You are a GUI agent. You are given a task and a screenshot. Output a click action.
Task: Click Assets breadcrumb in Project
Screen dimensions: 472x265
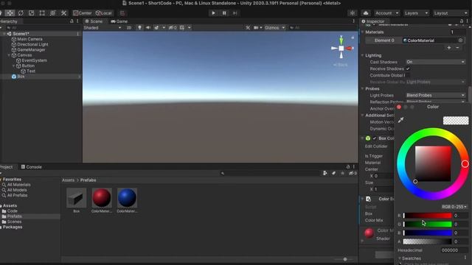[x=68, y=180]
